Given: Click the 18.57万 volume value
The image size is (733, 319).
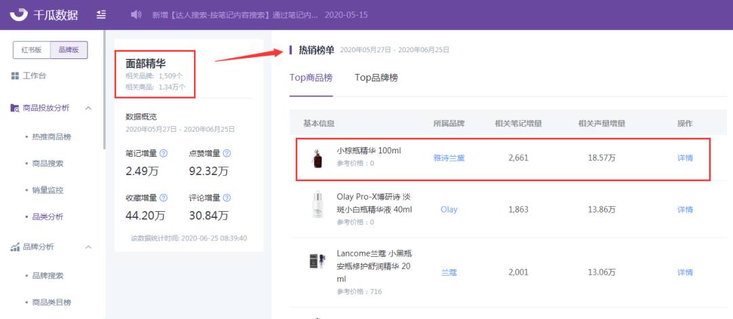Looking at the screenshot, I should pos(601,158).
